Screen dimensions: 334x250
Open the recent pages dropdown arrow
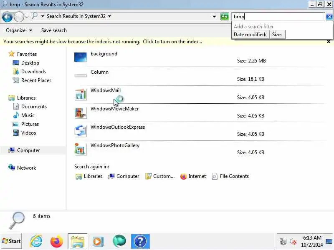point(27,17)
